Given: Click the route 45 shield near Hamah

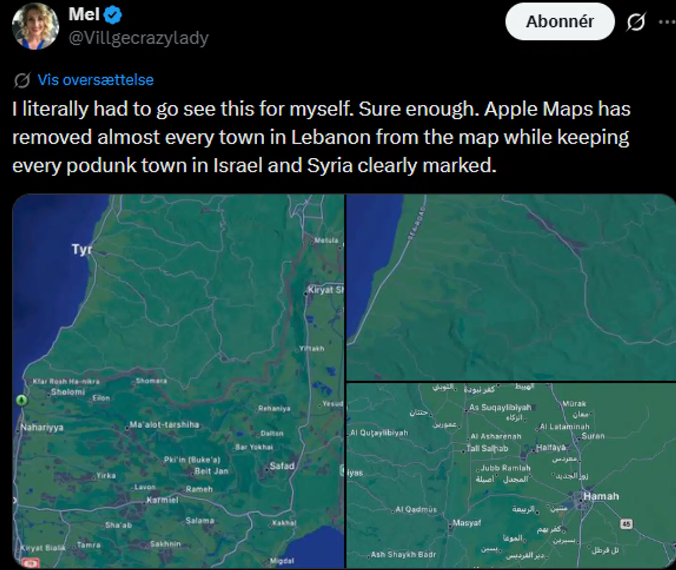Looking at the screenshot, I should (x=626, y=524).
